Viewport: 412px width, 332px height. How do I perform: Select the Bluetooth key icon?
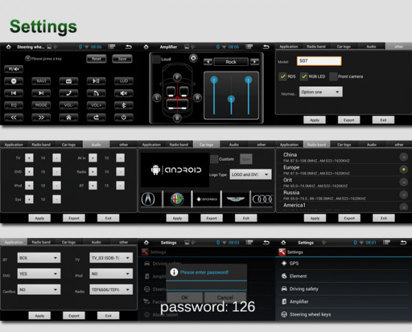pyautogui.click(x=124, y=105)
